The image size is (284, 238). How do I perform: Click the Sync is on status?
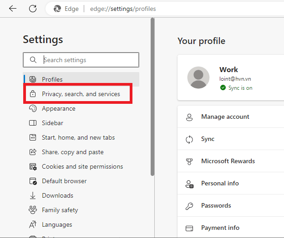[x=240, y=88]
